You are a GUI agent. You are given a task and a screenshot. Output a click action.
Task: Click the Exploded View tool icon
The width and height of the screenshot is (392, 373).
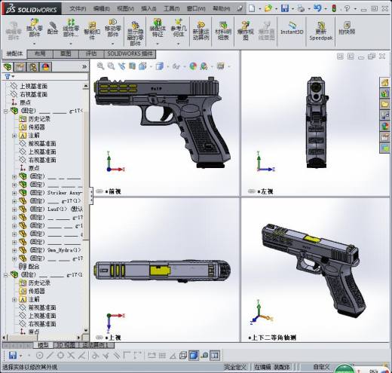point(246,31)
